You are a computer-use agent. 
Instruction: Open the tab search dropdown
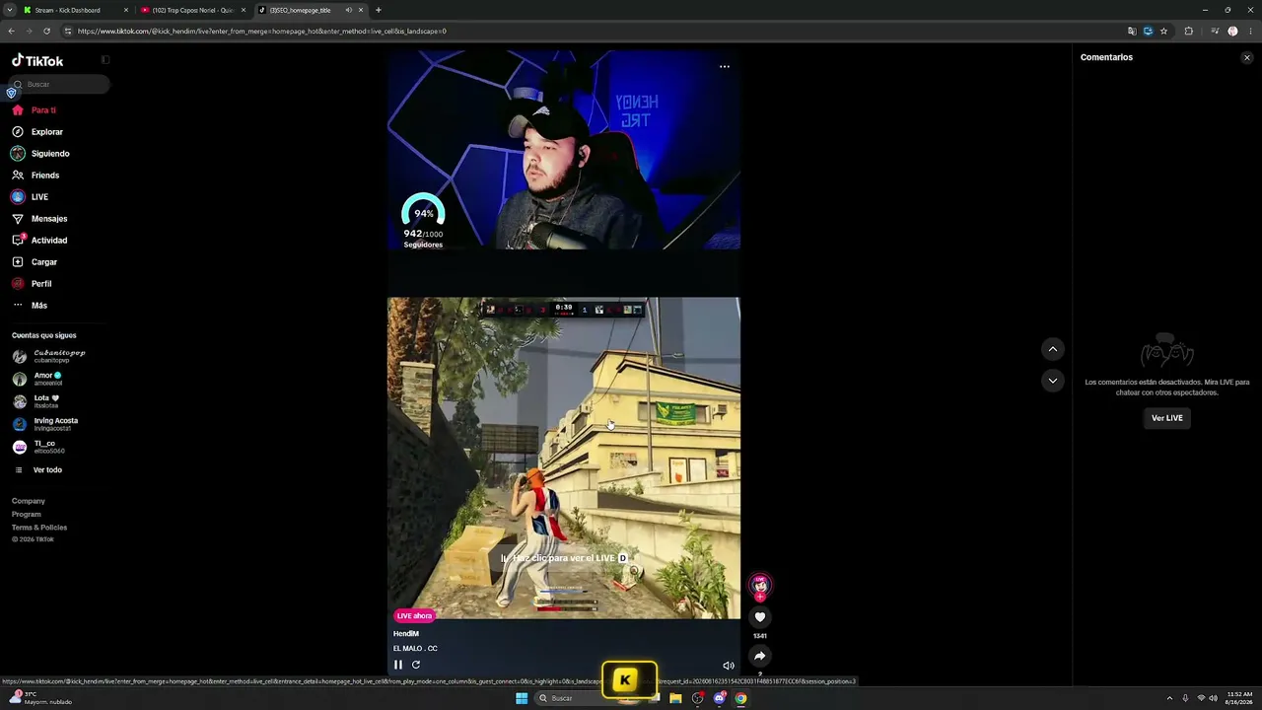tap(10, 10)
